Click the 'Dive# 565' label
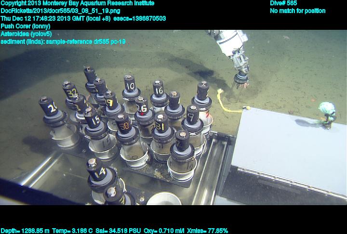The image size is (347, 234). click(283, 3)
